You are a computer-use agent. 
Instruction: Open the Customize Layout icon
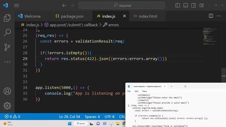click(202, 6)
